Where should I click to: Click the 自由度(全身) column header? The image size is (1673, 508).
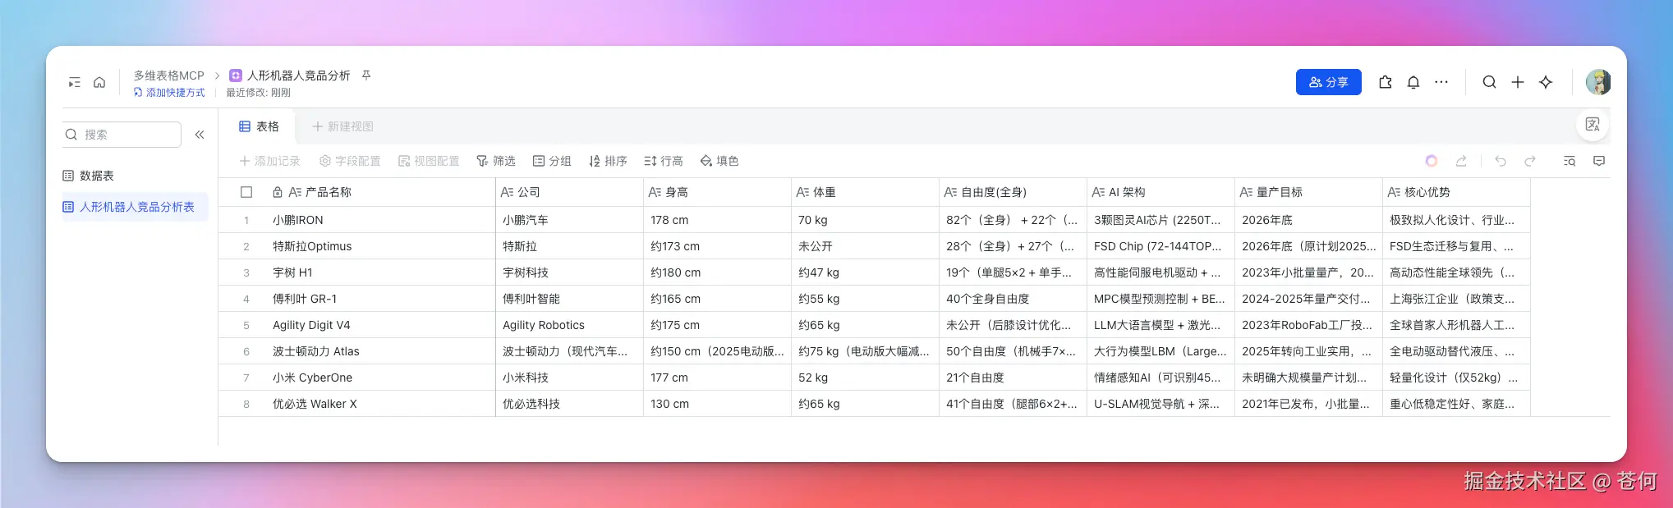1013,192
